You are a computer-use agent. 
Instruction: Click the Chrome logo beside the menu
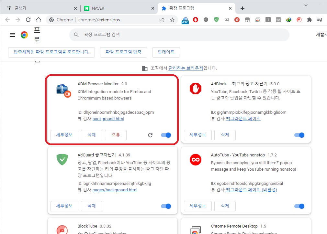click(24, 35)
